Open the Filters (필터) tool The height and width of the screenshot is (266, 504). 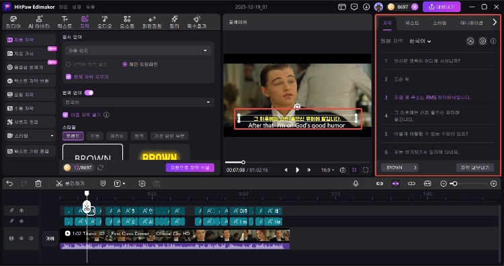click(174, 22)
